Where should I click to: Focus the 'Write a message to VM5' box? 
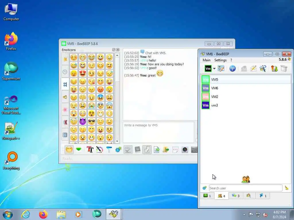click(158, 132)
